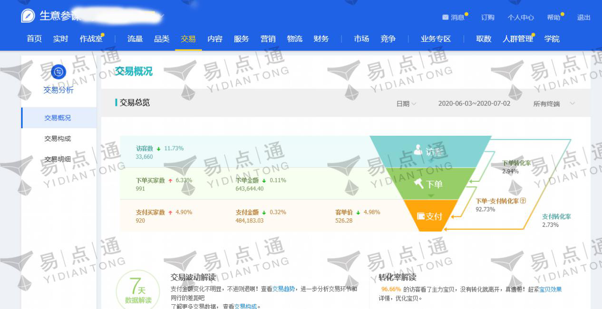Click the 生意参谋 compass logo icon
602x309 pixels.
(x=28, y=16)
